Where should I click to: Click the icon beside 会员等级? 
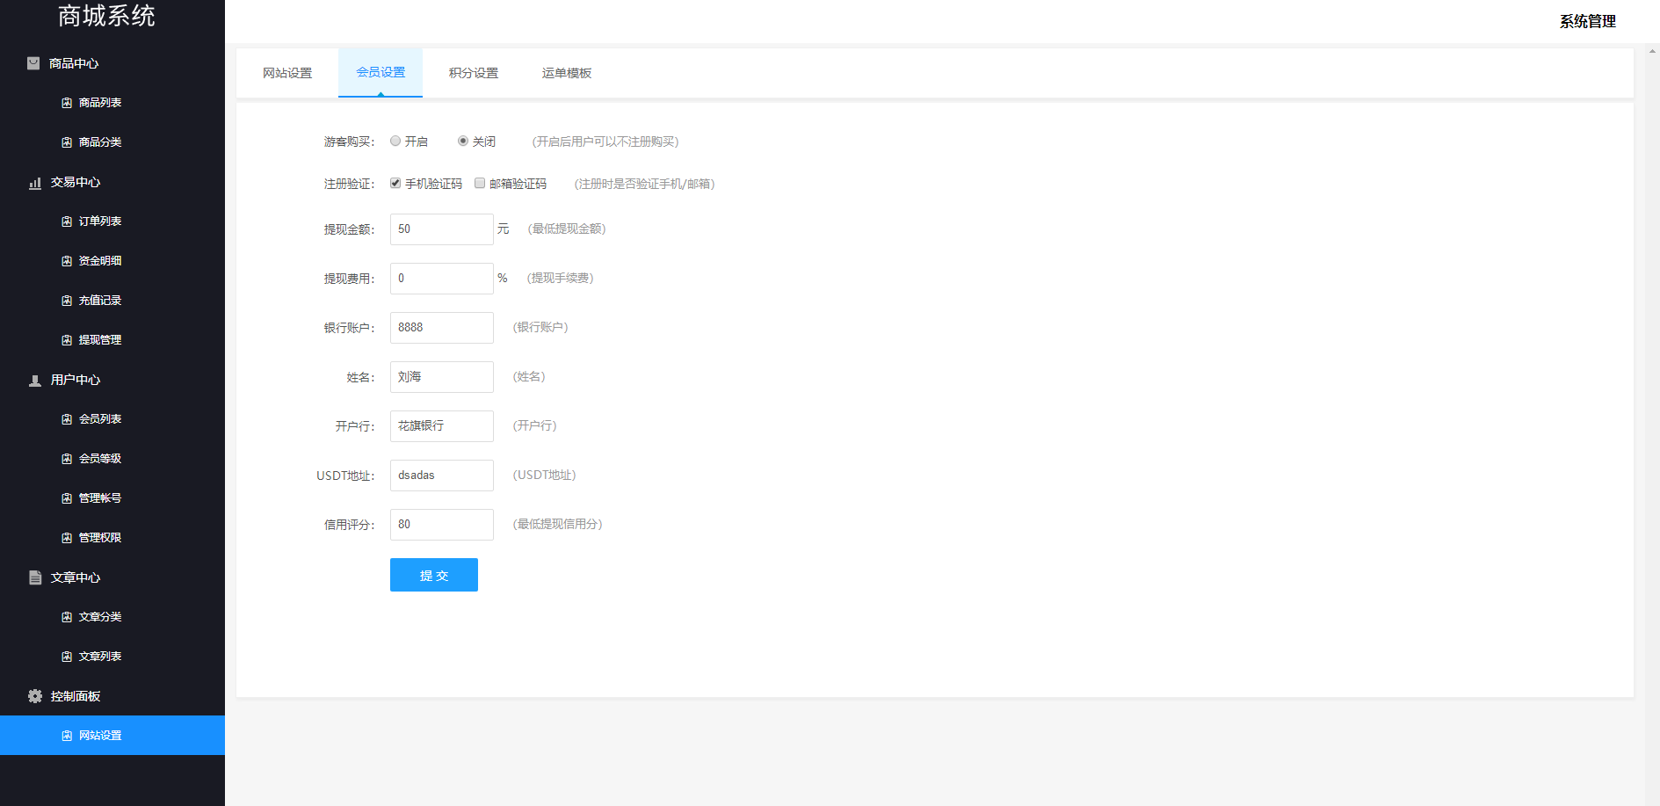tap(67, 459)
